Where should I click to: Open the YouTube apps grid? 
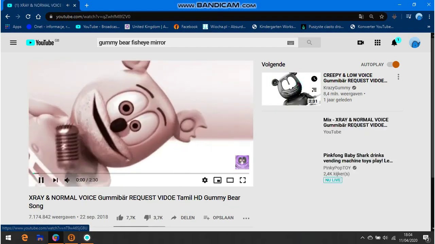[378, 42]
